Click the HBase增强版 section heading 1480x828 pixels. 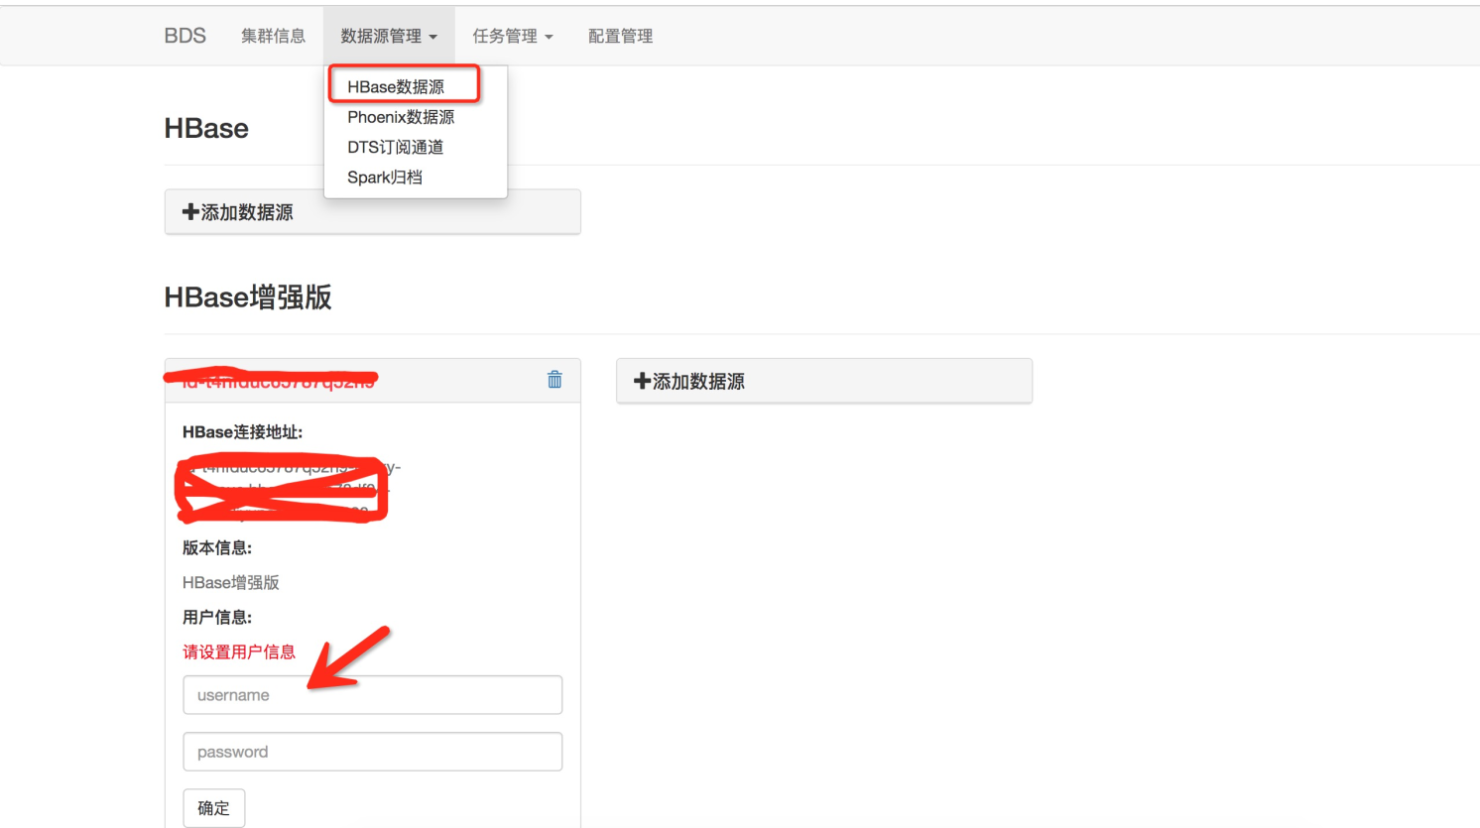248,296
